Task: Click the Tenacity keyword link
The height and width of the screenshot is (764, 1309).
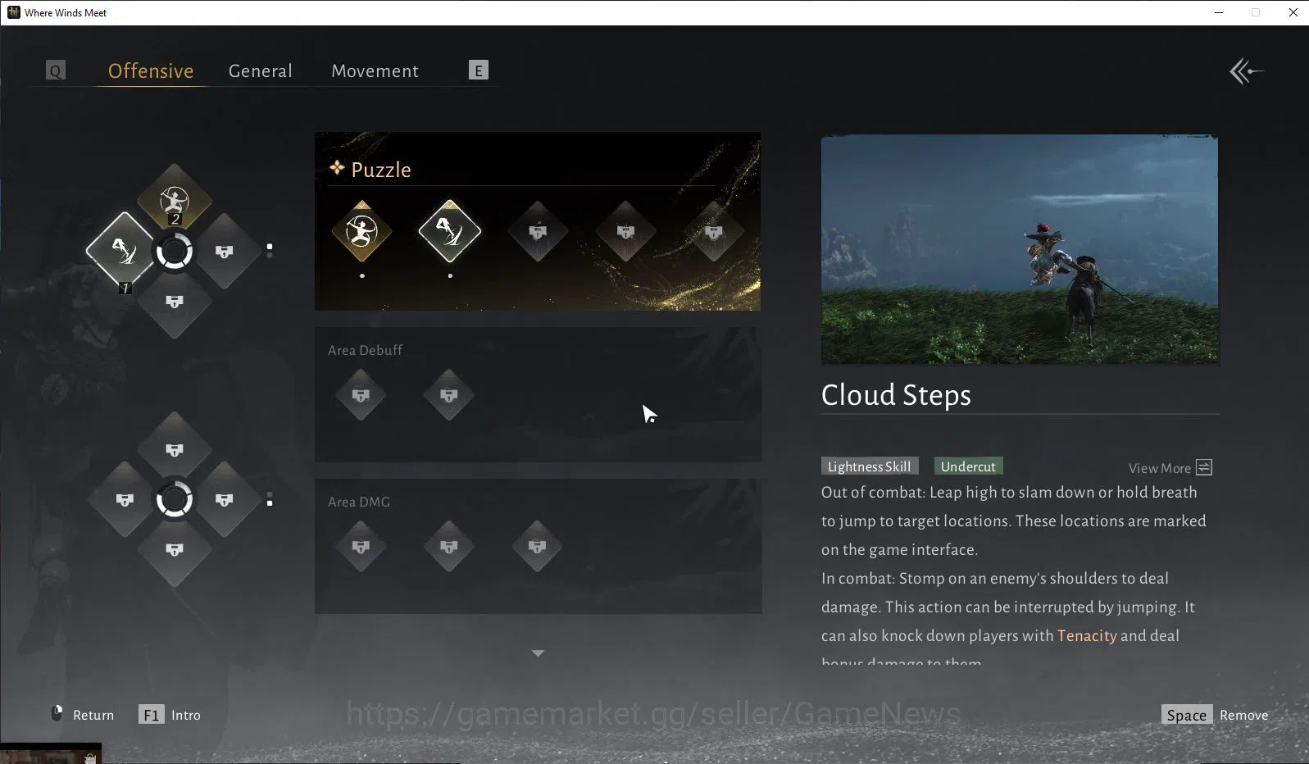Action: [1087, 635]
